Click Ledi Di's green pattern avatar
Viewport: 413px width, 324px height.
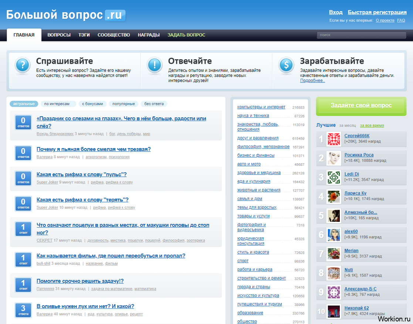[334, 177]
